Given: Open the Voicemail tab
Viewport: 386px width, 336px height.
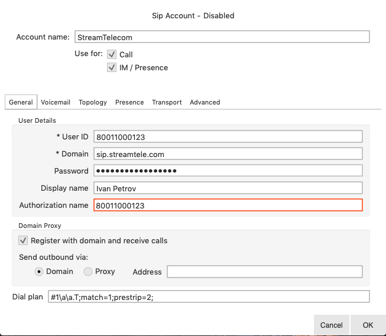Looking at the screenshot, I should (56, 102).
